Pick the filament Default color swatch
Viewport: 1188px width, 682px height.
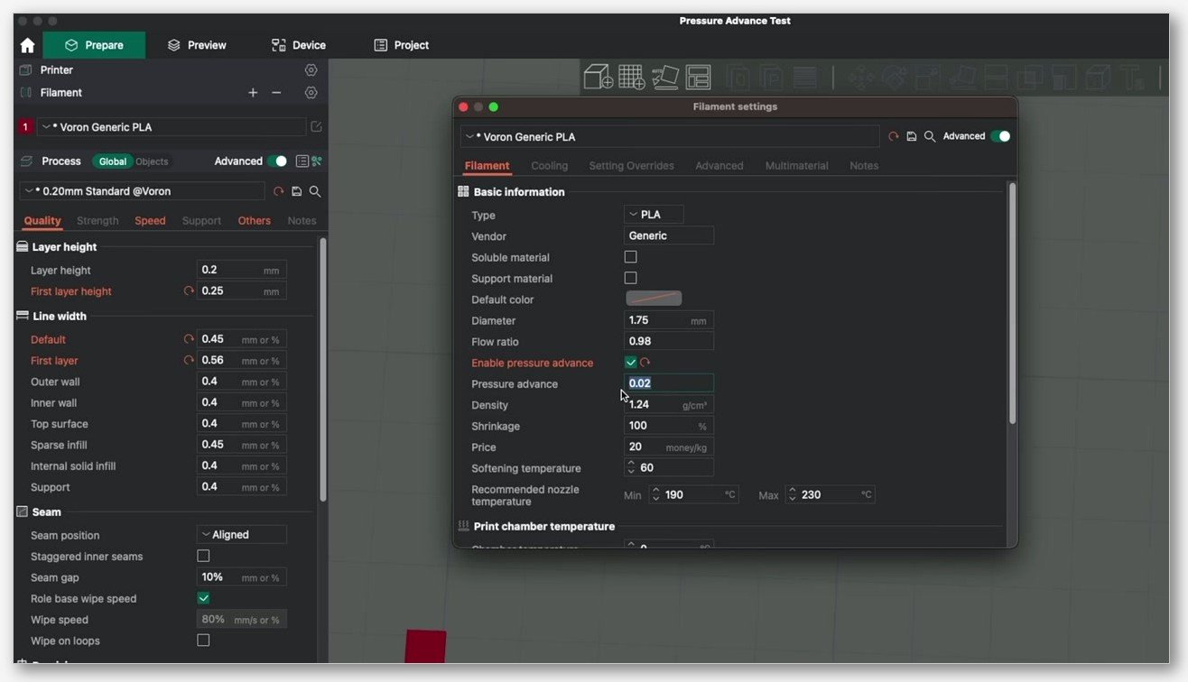(654, 299)
